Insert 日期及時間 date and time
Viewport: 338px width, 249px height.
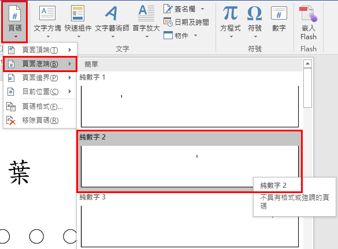tap(186, 22)
